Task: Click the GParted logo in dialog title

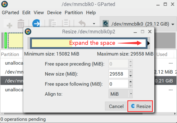Action: [28, 32]
